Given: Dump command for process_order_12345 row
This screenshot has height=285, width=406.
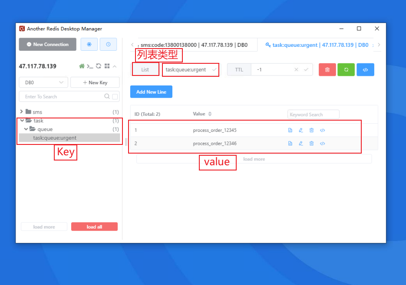Looking at the screenshot, I should click(322, 130).
